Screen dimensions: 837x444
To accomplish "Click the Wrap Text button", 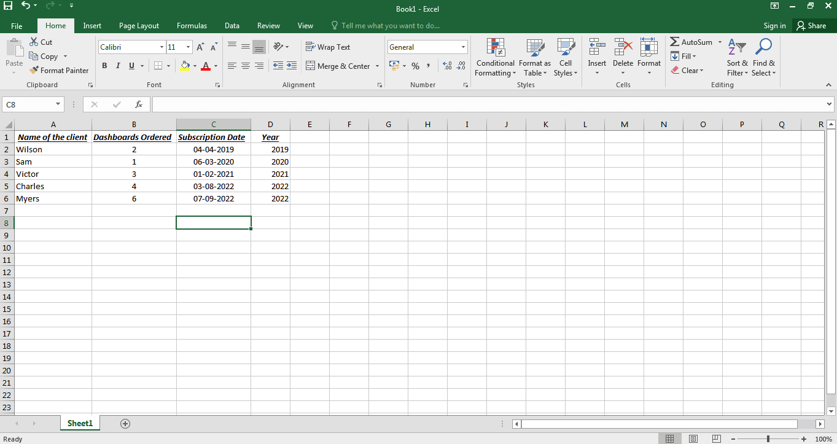I will 328,47.
